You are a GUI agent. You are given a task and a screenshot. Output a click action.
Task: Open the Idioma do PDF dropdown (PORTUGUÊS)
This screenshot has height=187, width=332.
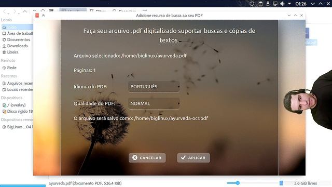click(154, 87)
